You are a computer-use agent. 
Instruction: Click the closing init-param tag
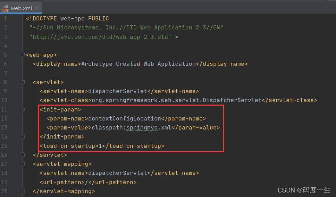pos(62,136)
